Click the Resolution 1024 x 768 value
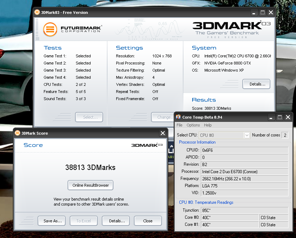The image size is (296, 238). click(x=162, y=56)
